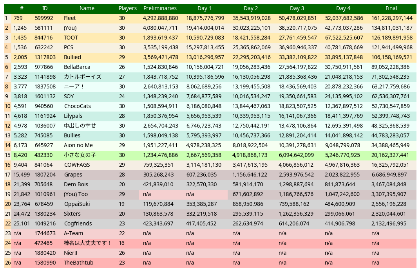The height and width of the screenshot is (272, 420).
Task: Select the team name Bullies
Action: (x=72, y=135)
